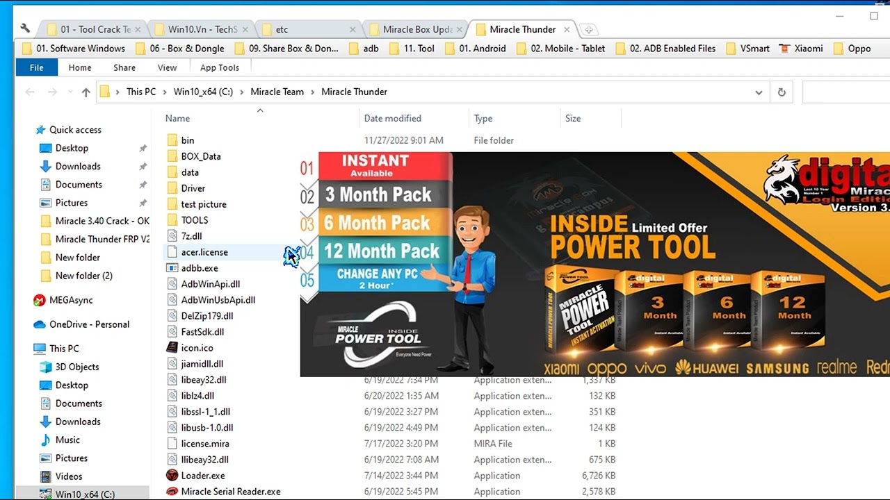Open 'Miracle 3.40 Crack - OK' in sidebar
Screen dimensions: 890x500
click(x=95, y=221)
